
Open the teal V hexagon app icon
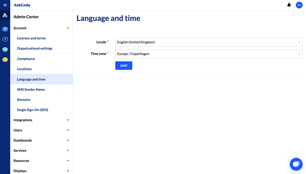[x=5, y=49]
